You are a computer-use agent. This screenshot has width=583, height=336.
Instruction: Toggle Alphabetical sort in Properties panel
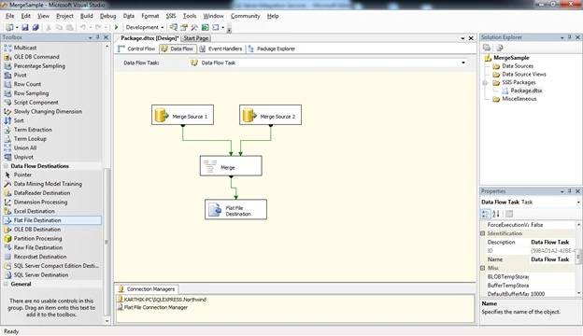pos(496,214)
